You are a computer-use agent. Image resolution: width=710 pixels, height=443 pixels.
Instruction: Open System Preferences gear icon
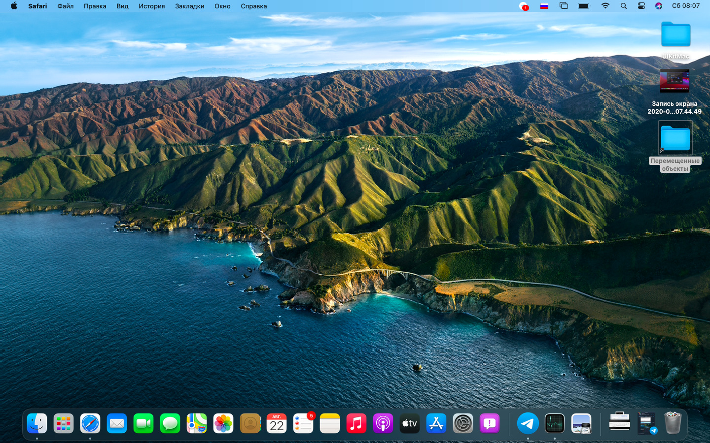463,423
